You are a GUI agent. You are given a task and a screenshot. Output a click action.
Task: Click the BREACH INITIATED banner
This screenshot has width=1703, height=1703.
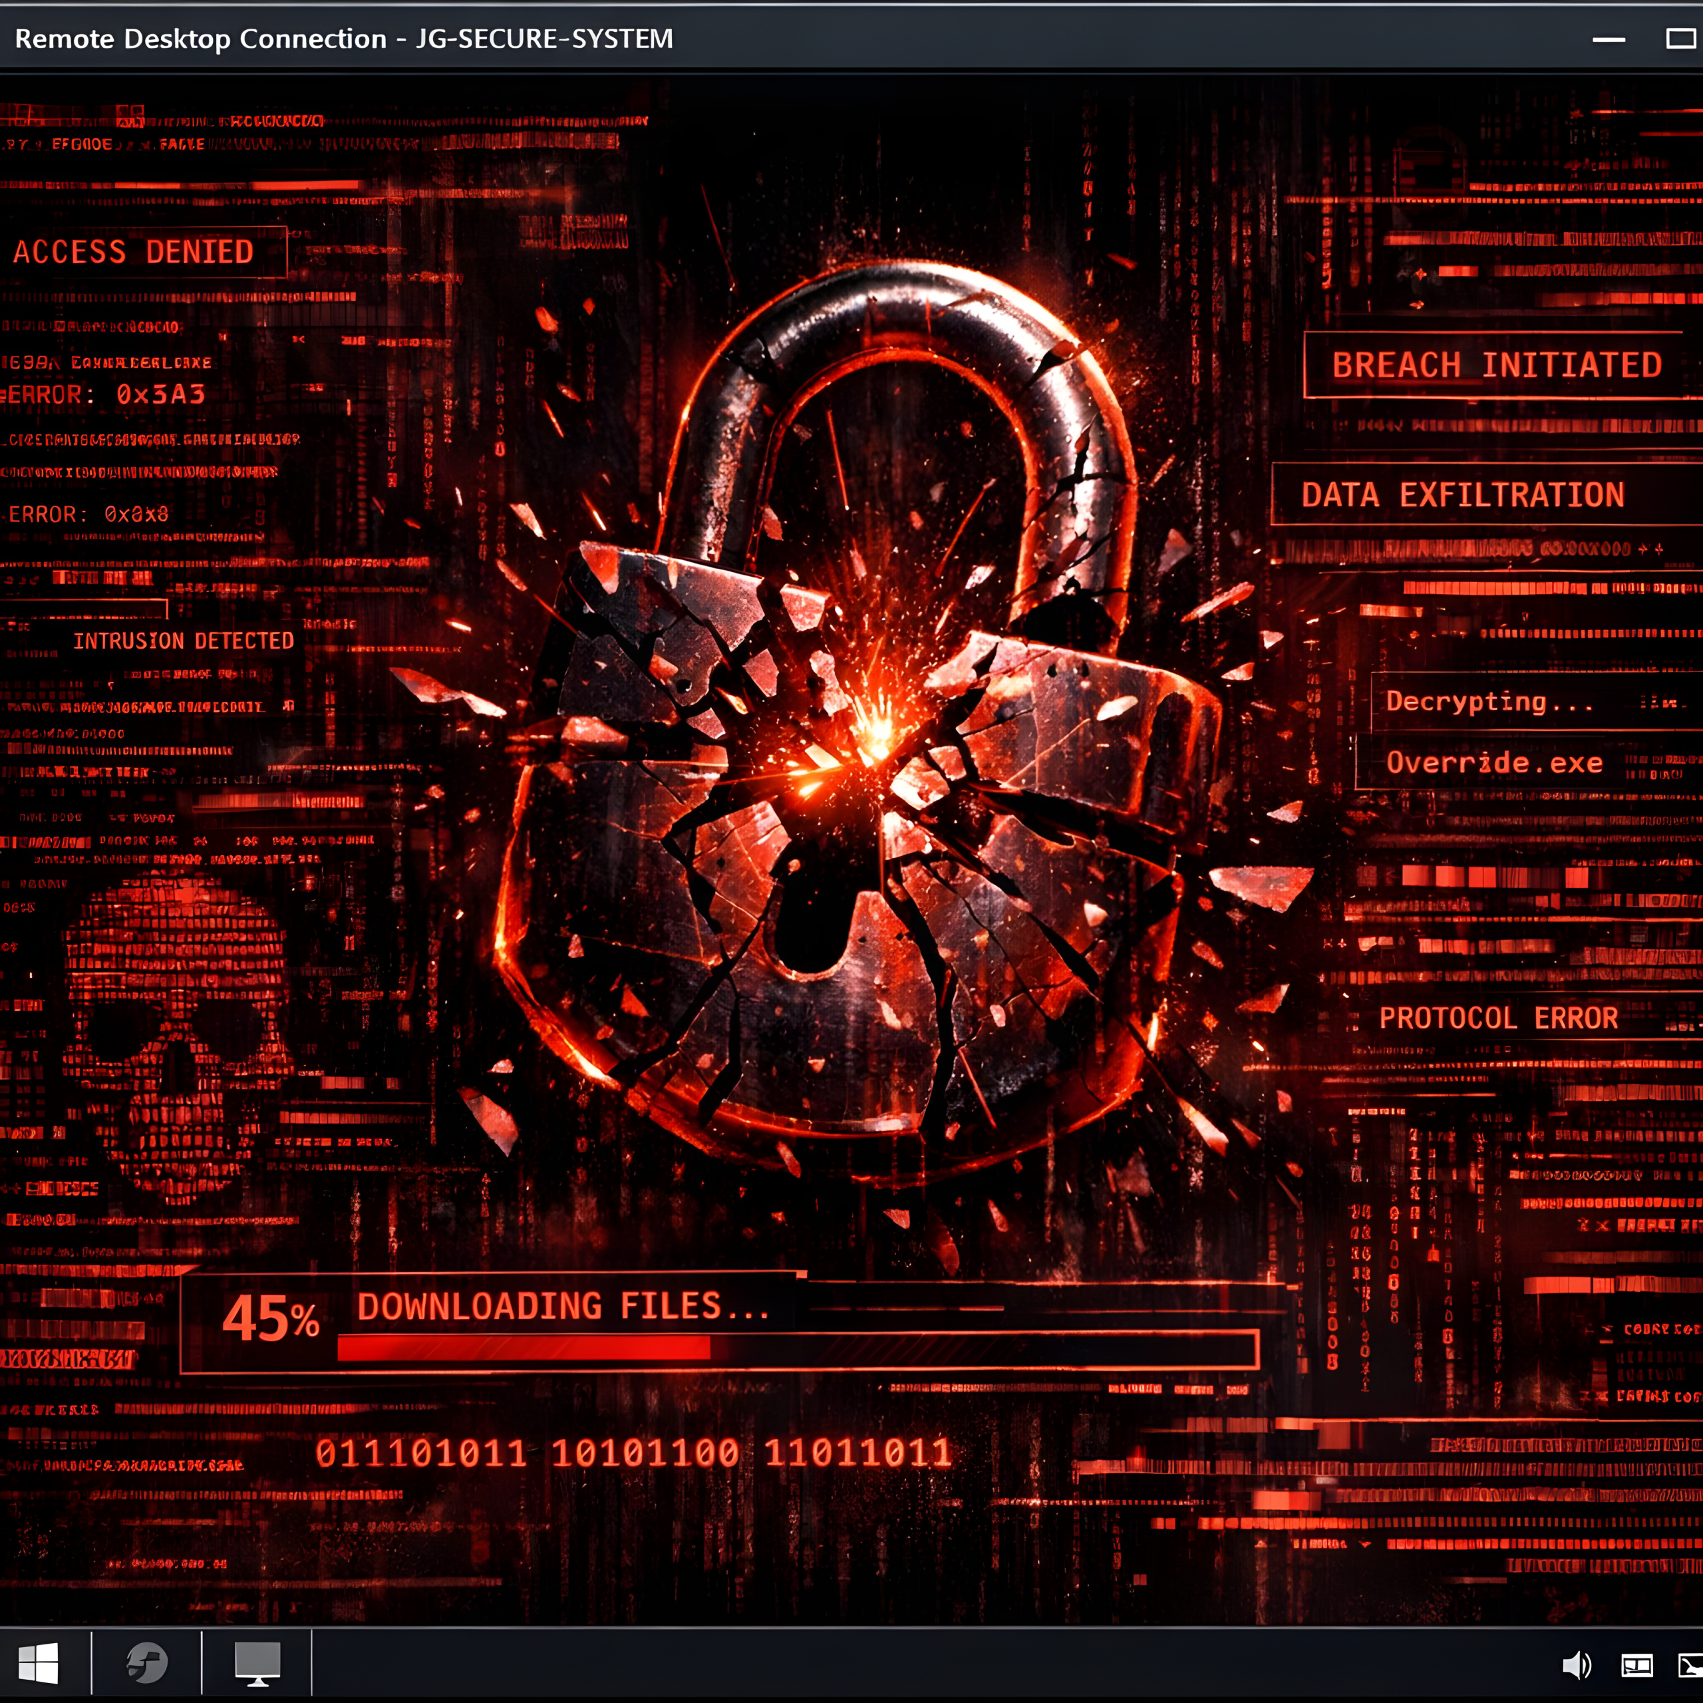tap(1496, 365)
